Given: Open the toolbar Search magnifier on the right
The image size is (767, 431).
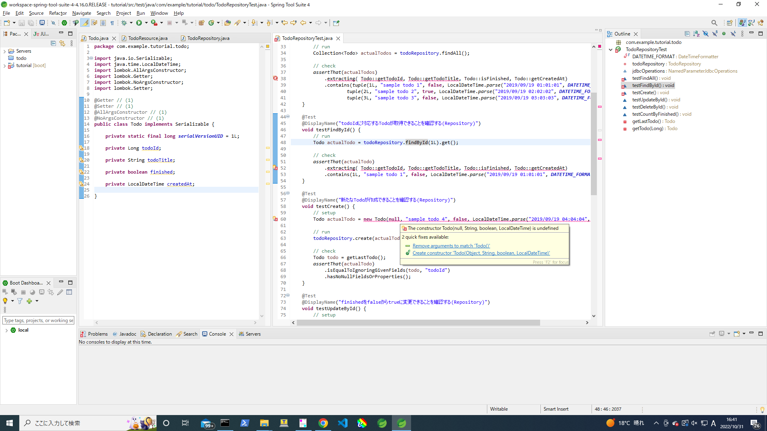Looking at the screenshot, I should (x=714, y=23).
